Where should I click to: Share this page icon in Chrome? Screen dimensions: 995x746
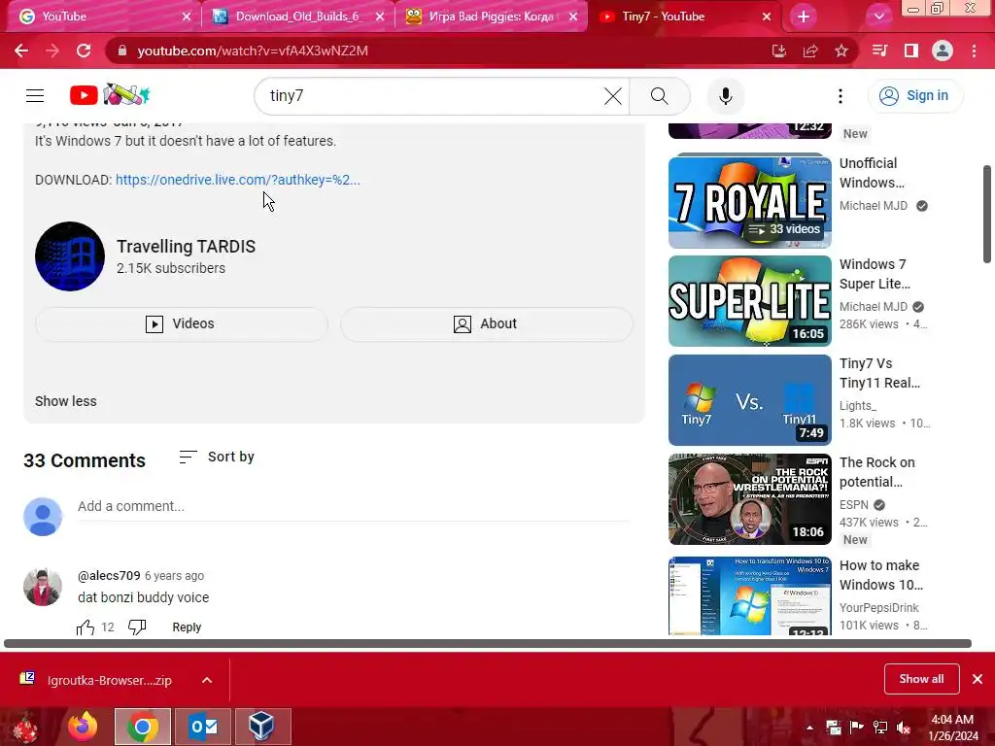click(810, 51)
